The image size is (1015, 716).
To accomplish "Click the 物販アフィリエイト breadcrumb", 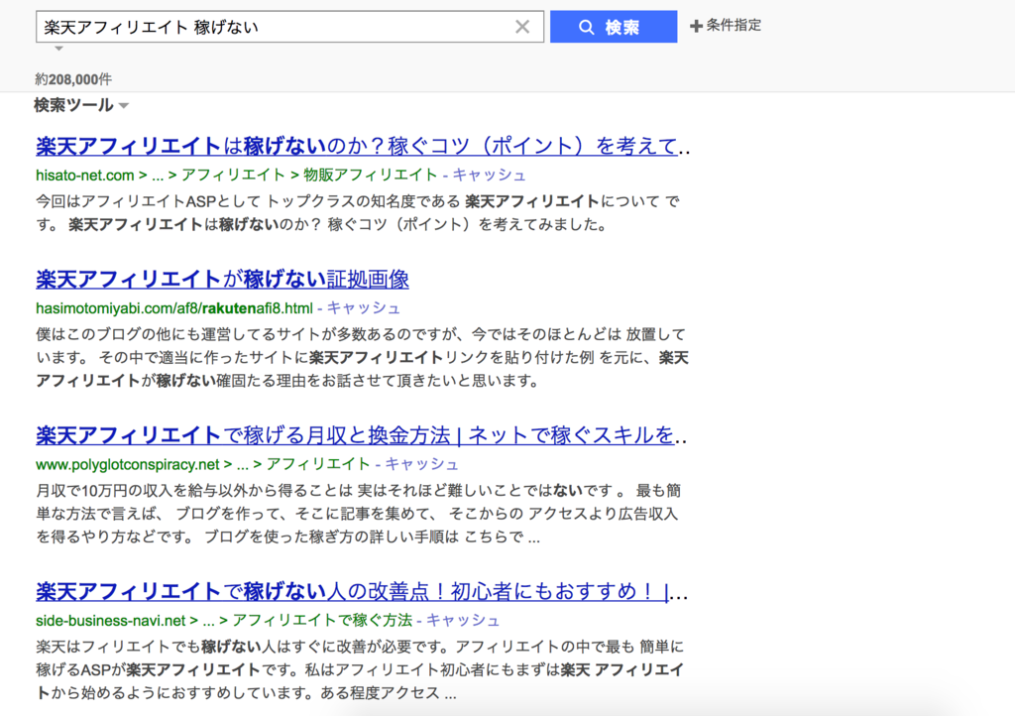I will [371, 175].
